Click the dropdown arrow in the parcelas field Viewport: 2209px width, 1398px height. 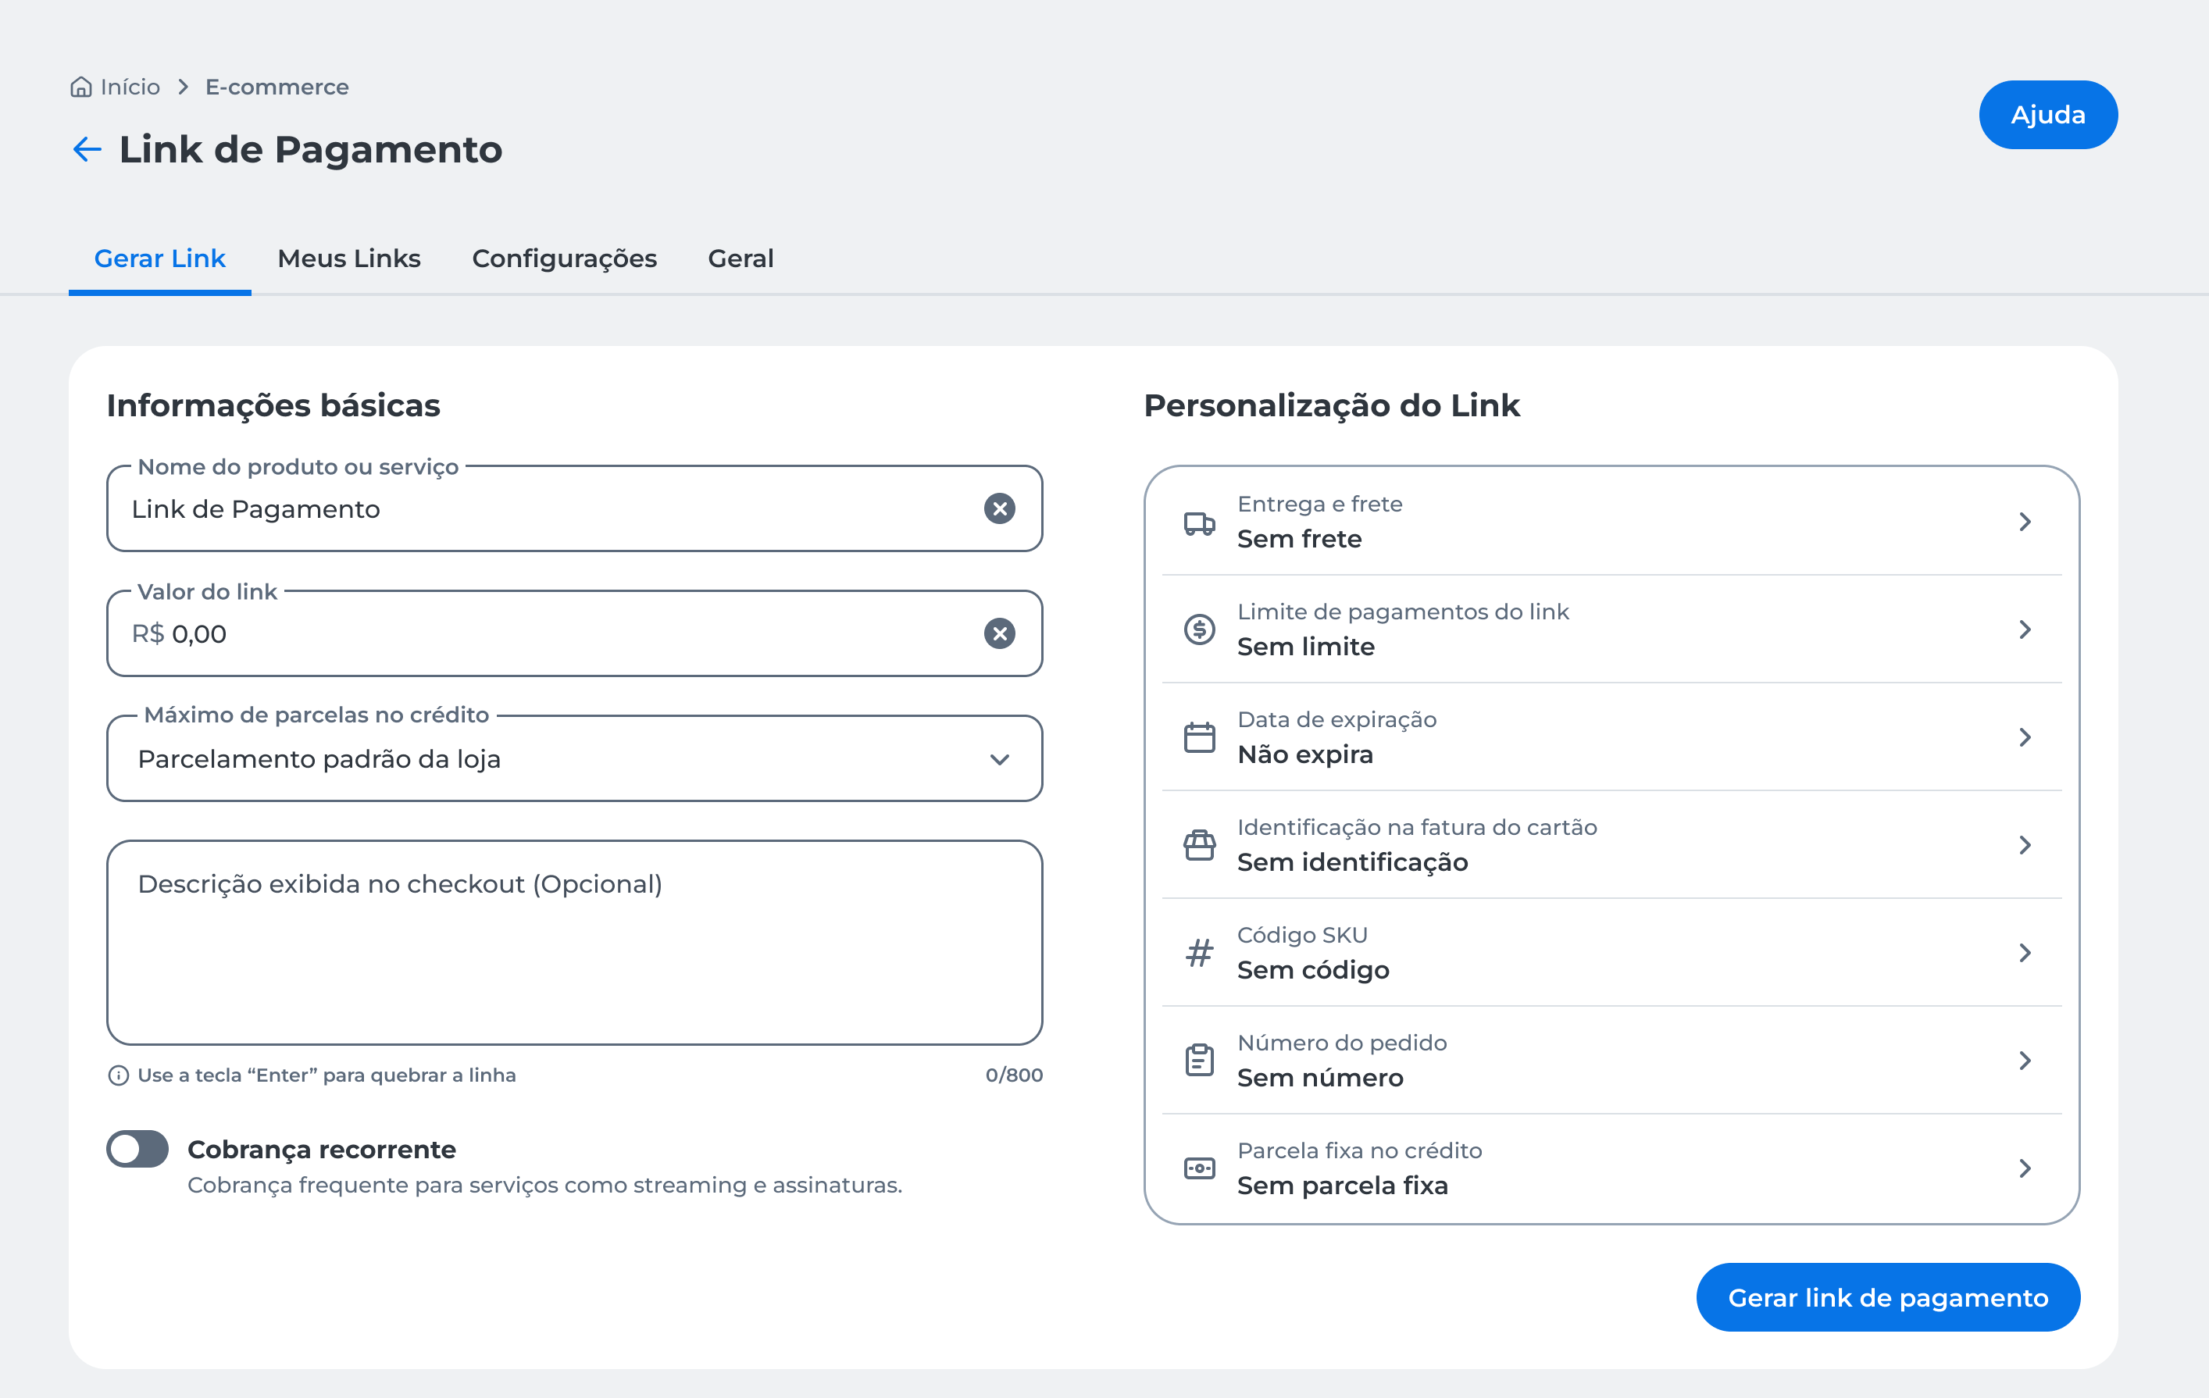[999, 760]
